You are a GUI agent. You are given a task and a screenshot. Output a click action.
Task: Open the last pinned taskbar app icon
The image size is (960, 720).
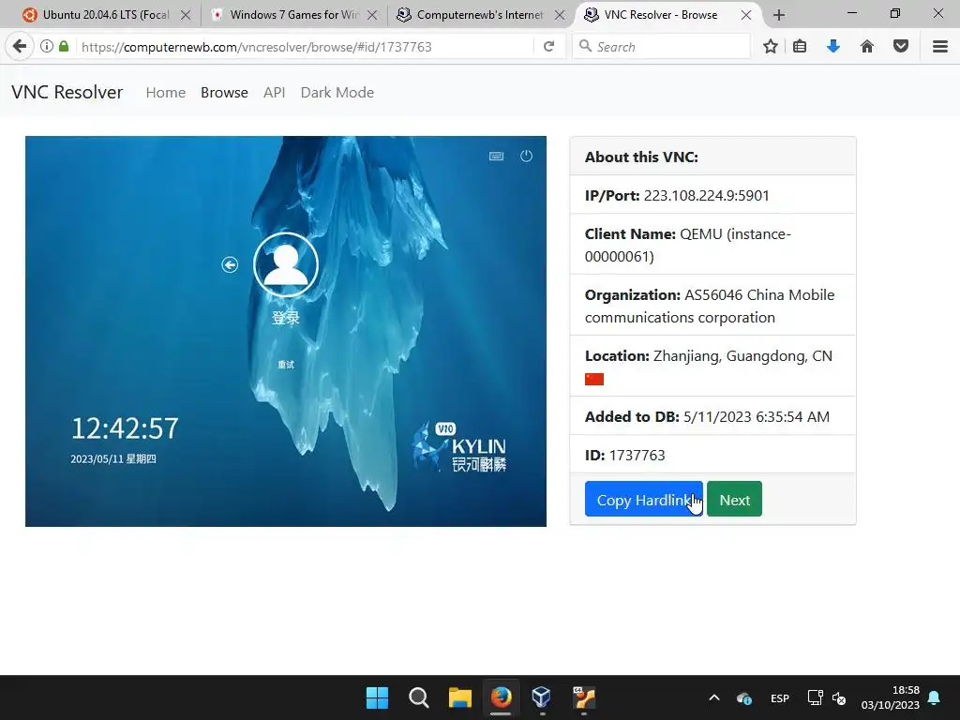(x=583, y=697)
